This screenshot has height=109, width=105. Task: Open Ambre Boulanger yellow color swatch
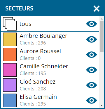(10, 39)
